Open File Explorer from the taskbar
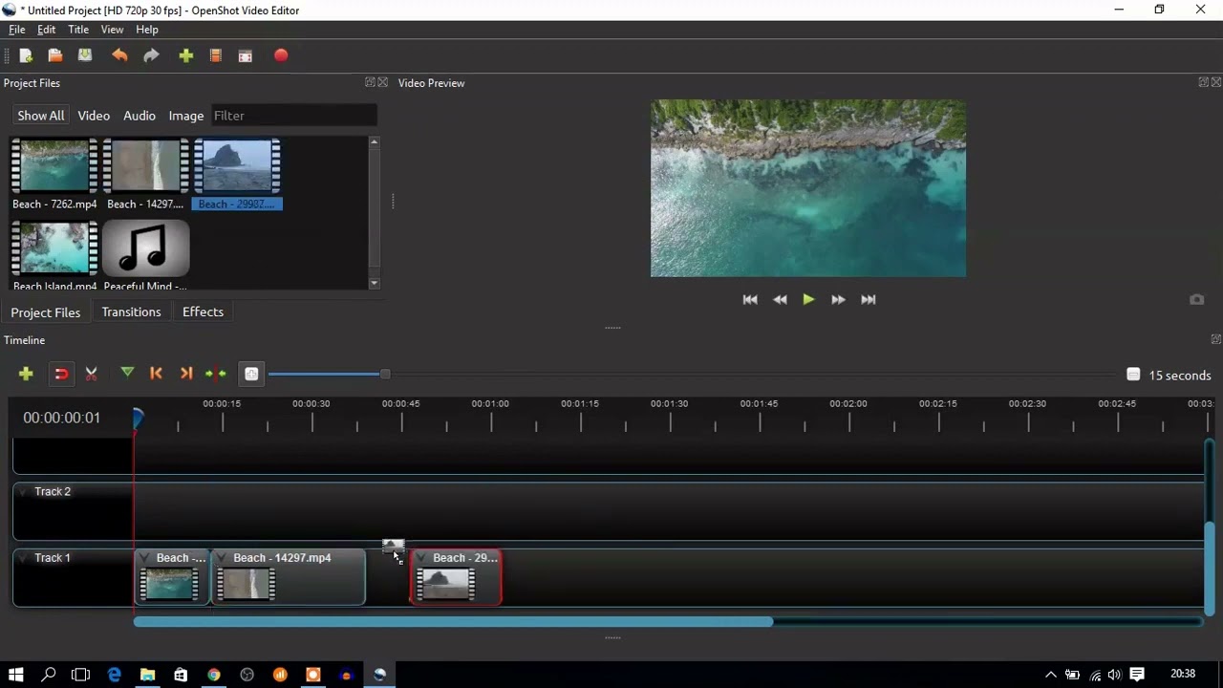 coord(147,675)
